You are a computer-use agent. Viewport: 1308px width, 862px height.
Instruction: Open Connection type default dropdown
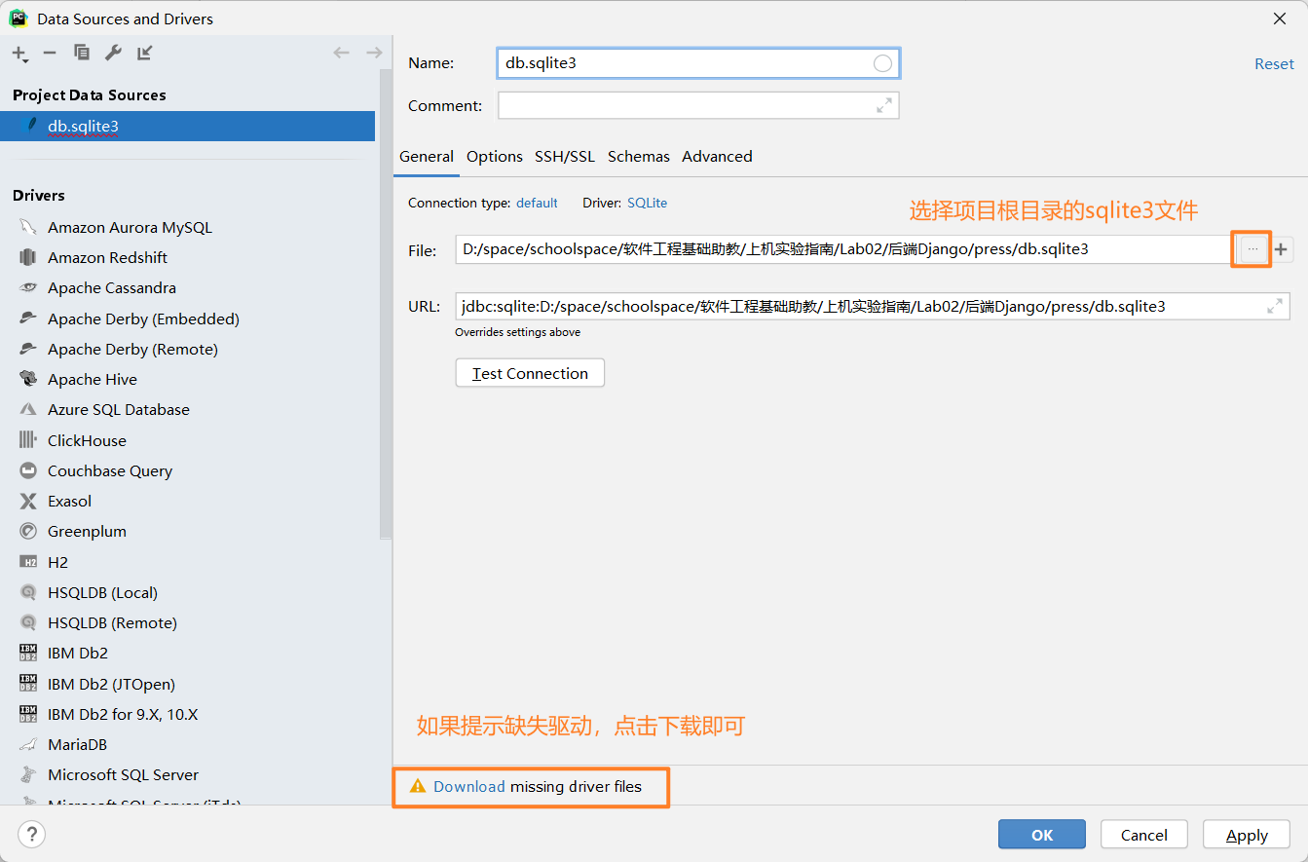[537, 203]
